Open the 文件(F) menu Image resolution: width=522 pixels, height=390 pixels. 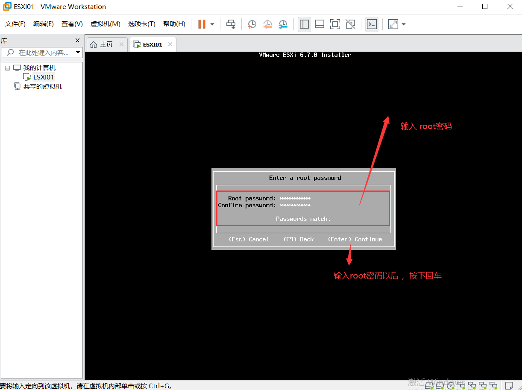coord(15,24)
